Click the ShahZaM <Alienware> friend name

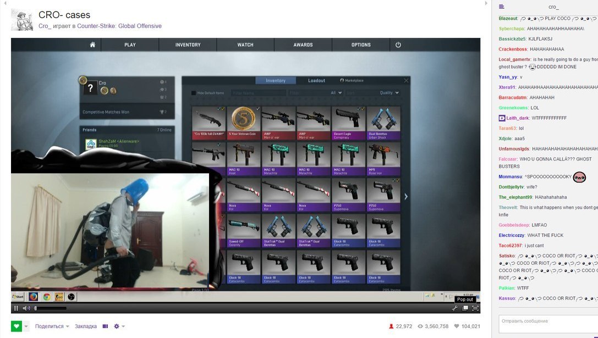(x=119, y=141)
